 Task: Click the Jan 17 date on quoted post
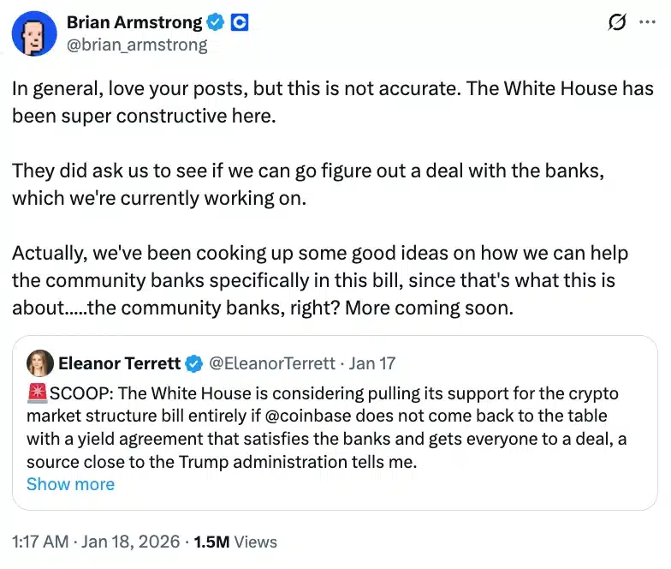tap(373, 363)
